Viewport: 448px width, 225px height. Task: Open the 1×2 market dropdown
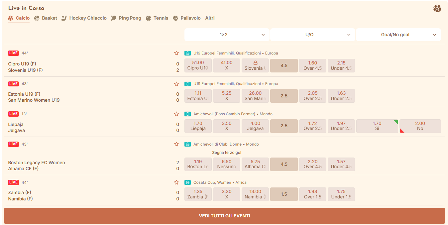point(227,35)
